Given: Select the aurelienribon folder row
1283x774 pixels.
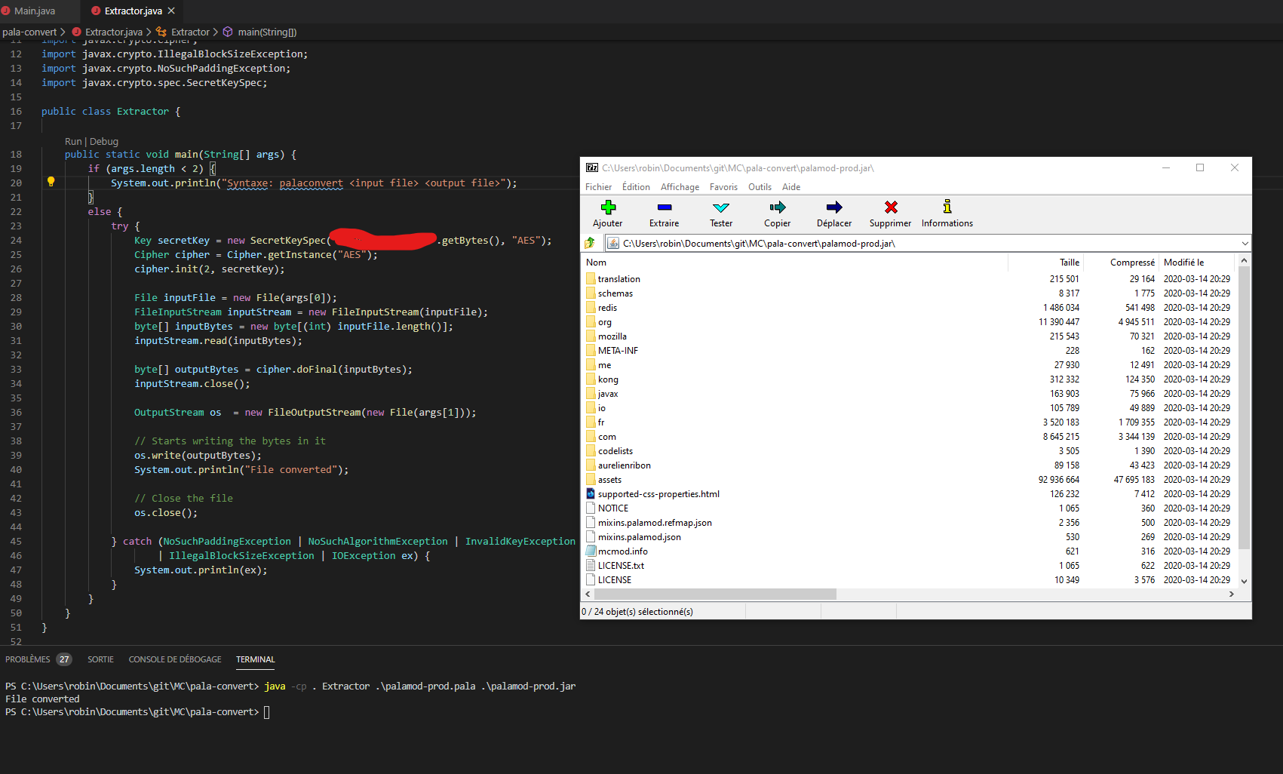Looking at the screenshot, I should pyautogui.click(x=910, y=465).
